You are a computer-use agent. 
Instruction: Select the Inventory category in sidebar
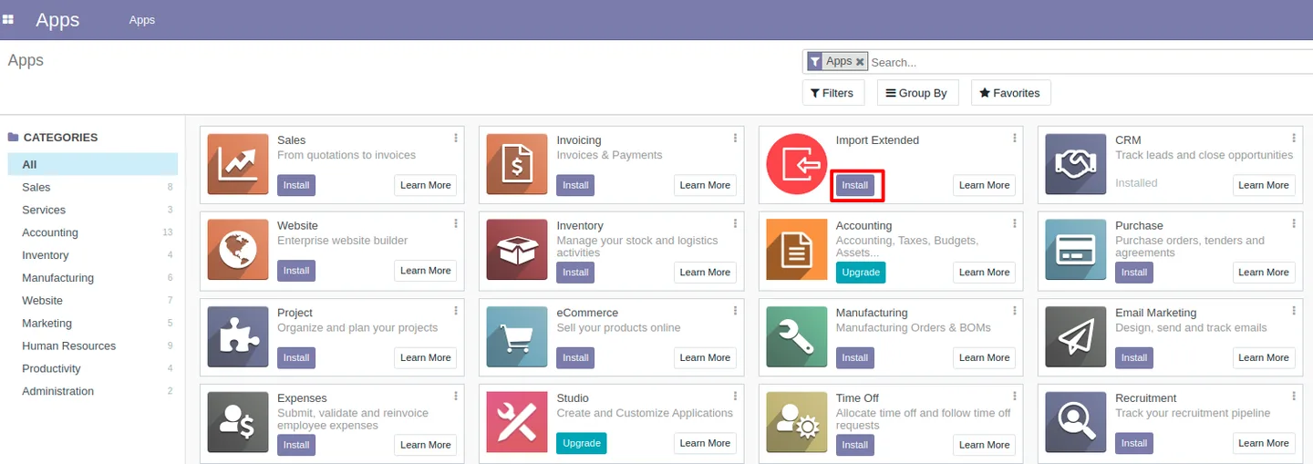(93, 255)
